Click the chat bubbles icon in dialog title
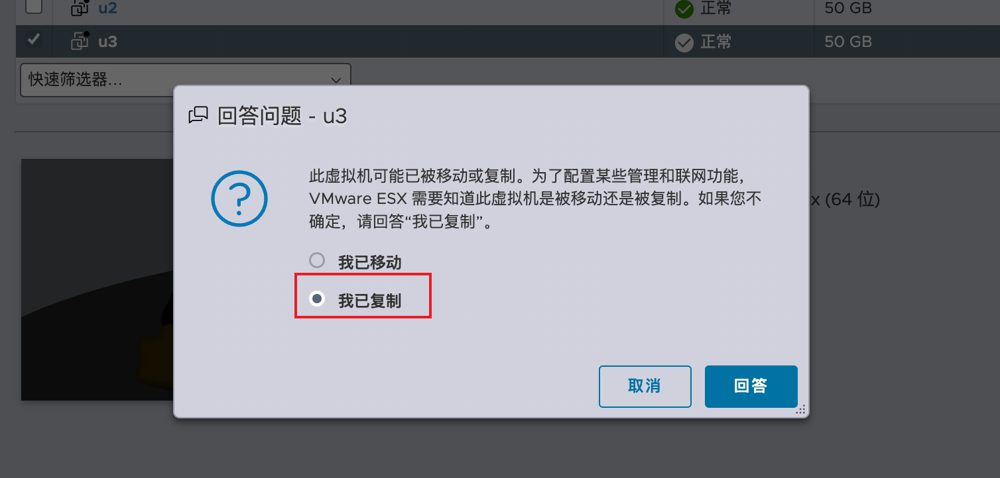 click(x=198, y=116)
